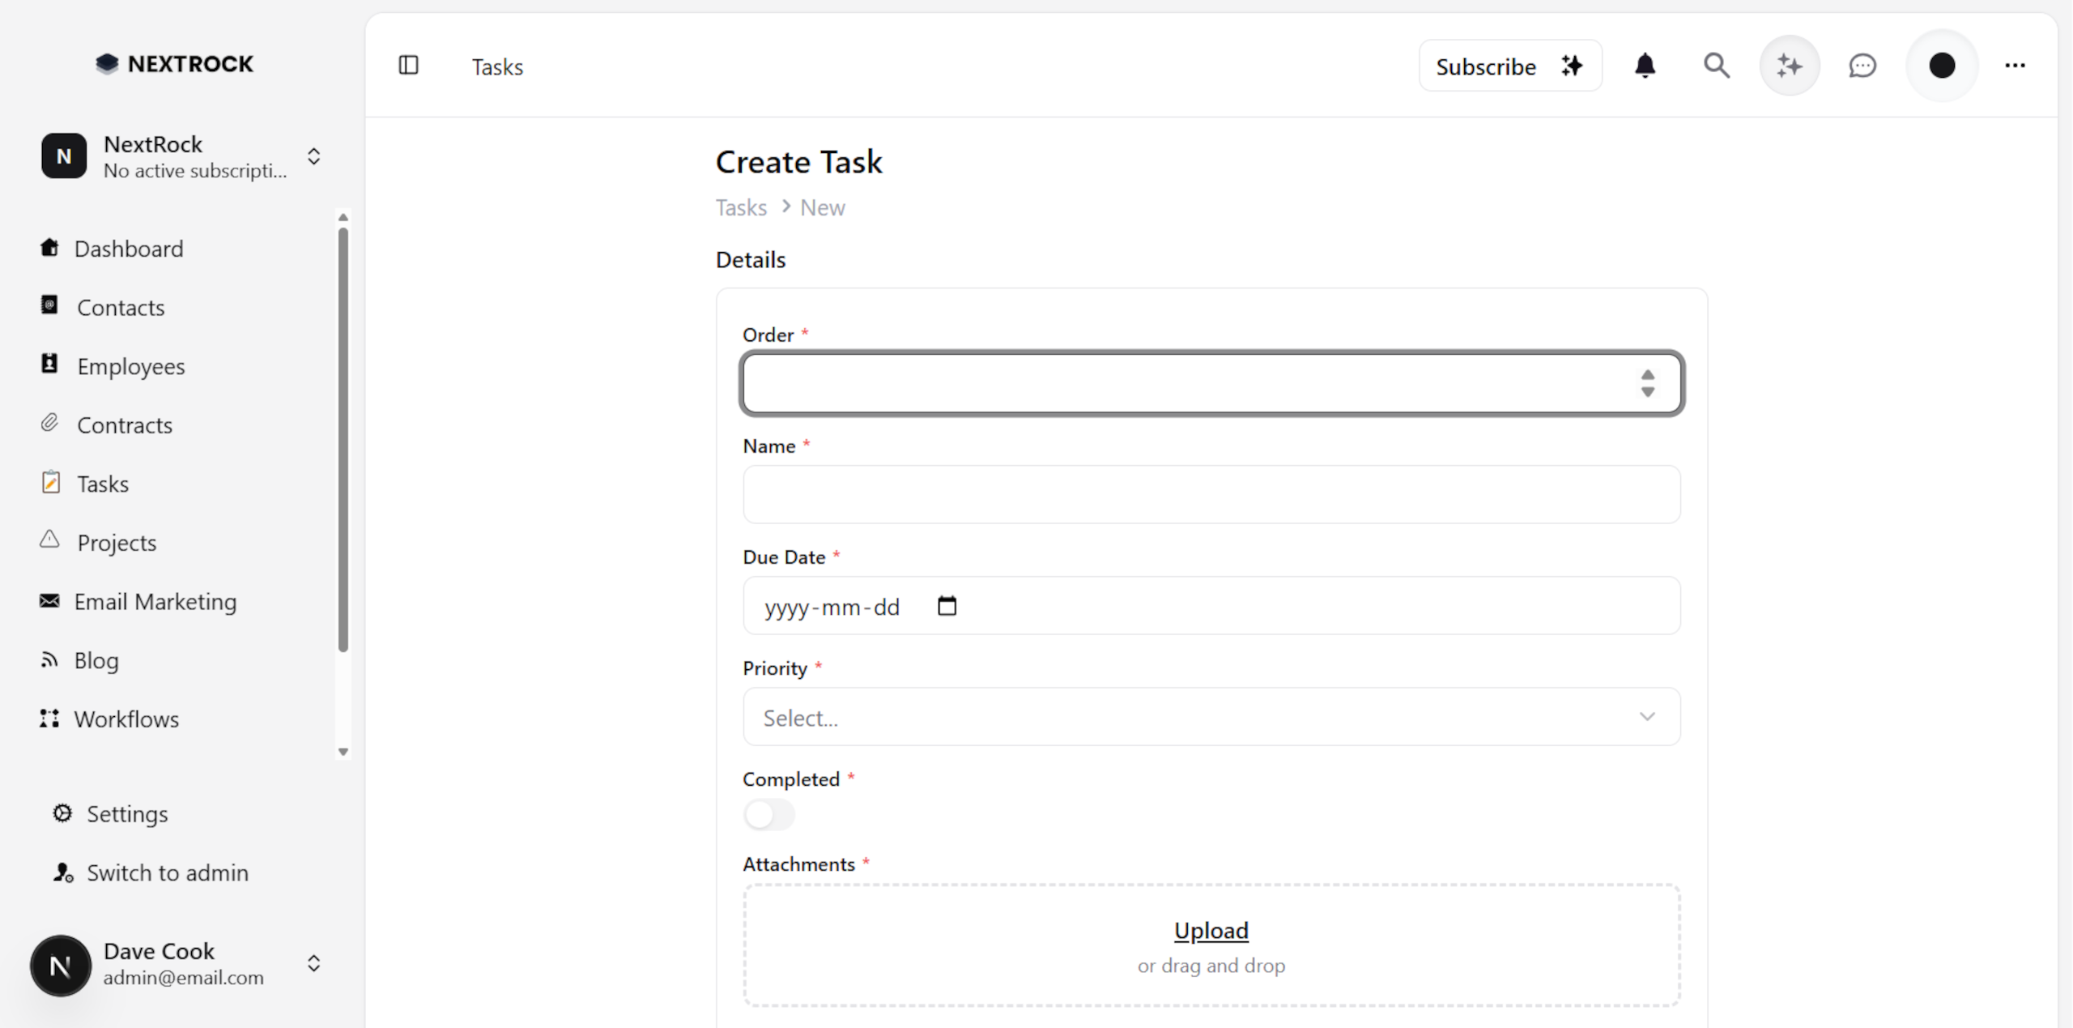Open the Dave Cook account menu
2073x1028 pixels.
point(313,964)
